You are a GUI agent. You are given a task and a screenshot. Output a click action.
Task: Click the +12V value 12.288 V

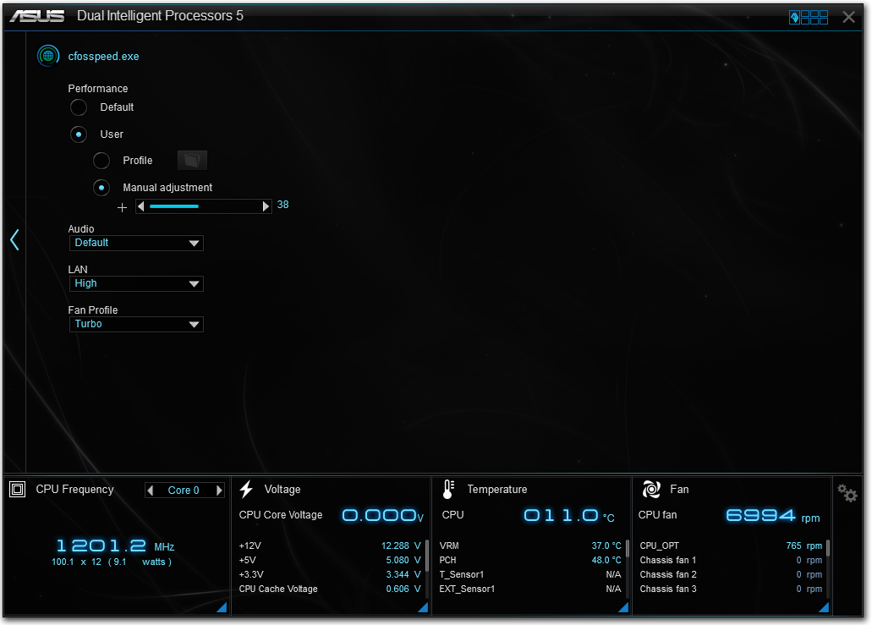pos(401,546)
